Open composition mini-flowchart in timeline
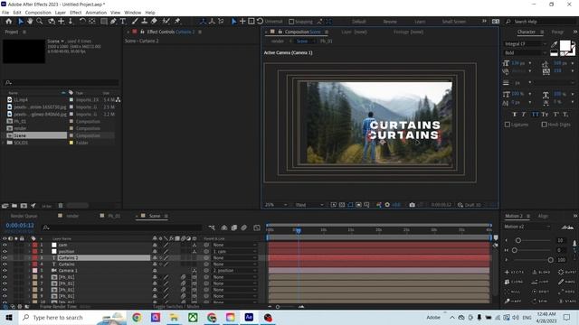 [212, 227]
